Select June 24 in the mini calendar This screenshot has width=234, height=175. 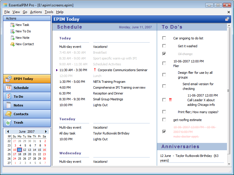15,158
